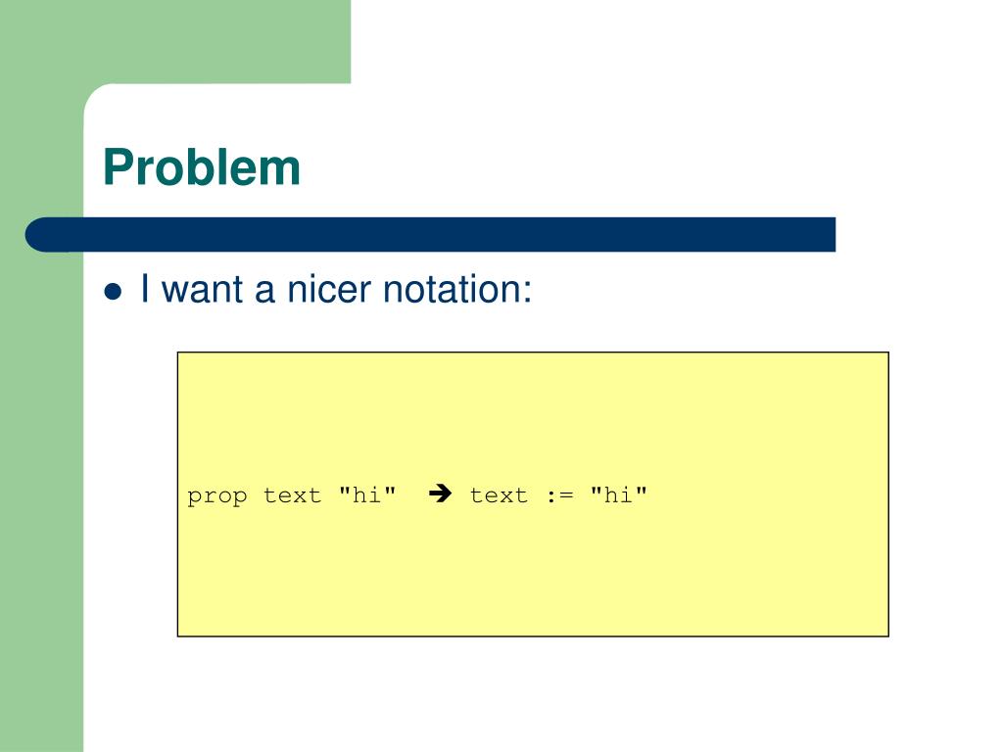Image resolution: width=1003 pixels, height=752 pixels.
Task: Click the word "text" after the arrow
Action: click(499, 495)
